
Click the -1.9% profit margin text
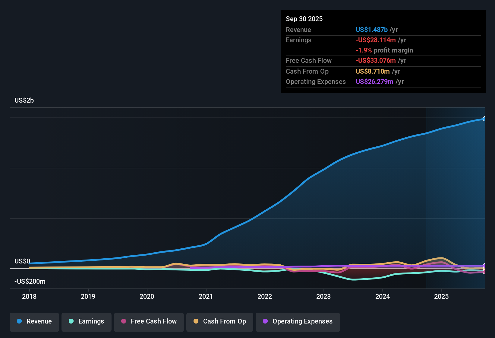[x=384, y=50]
